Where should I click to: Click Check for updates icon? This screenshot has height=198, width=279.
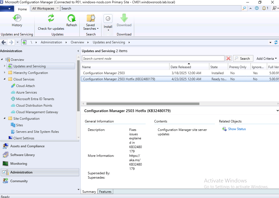(51, 18)
